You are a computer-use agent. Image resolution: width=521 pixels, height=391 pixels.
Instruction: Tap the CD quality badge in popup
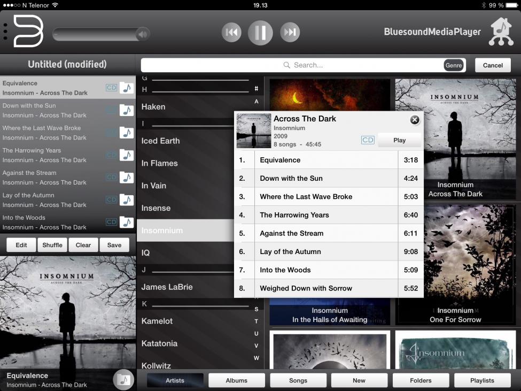click(368, 140)
